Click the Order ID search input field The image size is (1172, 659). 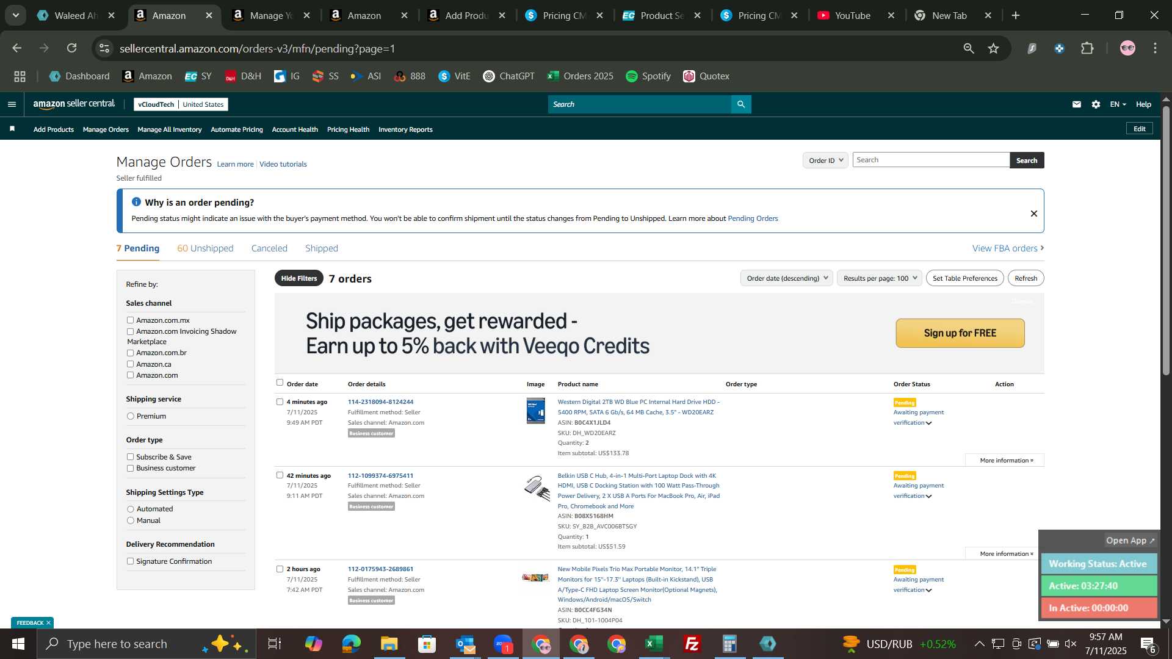click(931, 160)
